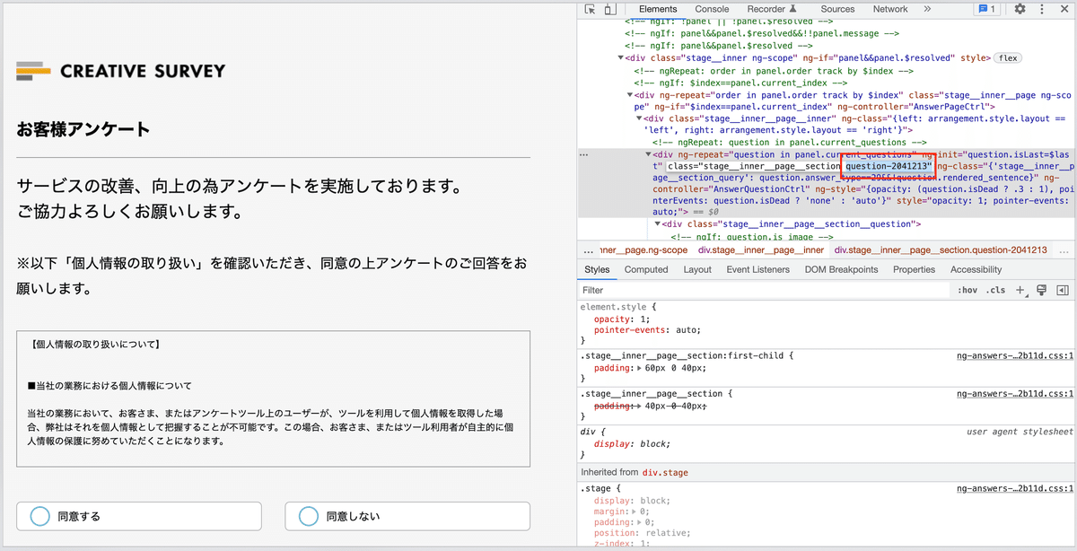Toggle the rendering emulation paintbrush icon
This screenshot has width=1077, height=551.
(1042, 291)
